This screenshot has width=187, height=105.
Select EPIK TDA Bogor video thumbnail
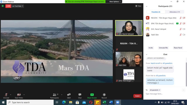129,75
